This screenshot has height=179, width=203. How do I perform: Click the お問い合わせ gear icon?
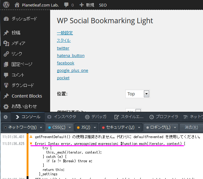coord(6,107)
